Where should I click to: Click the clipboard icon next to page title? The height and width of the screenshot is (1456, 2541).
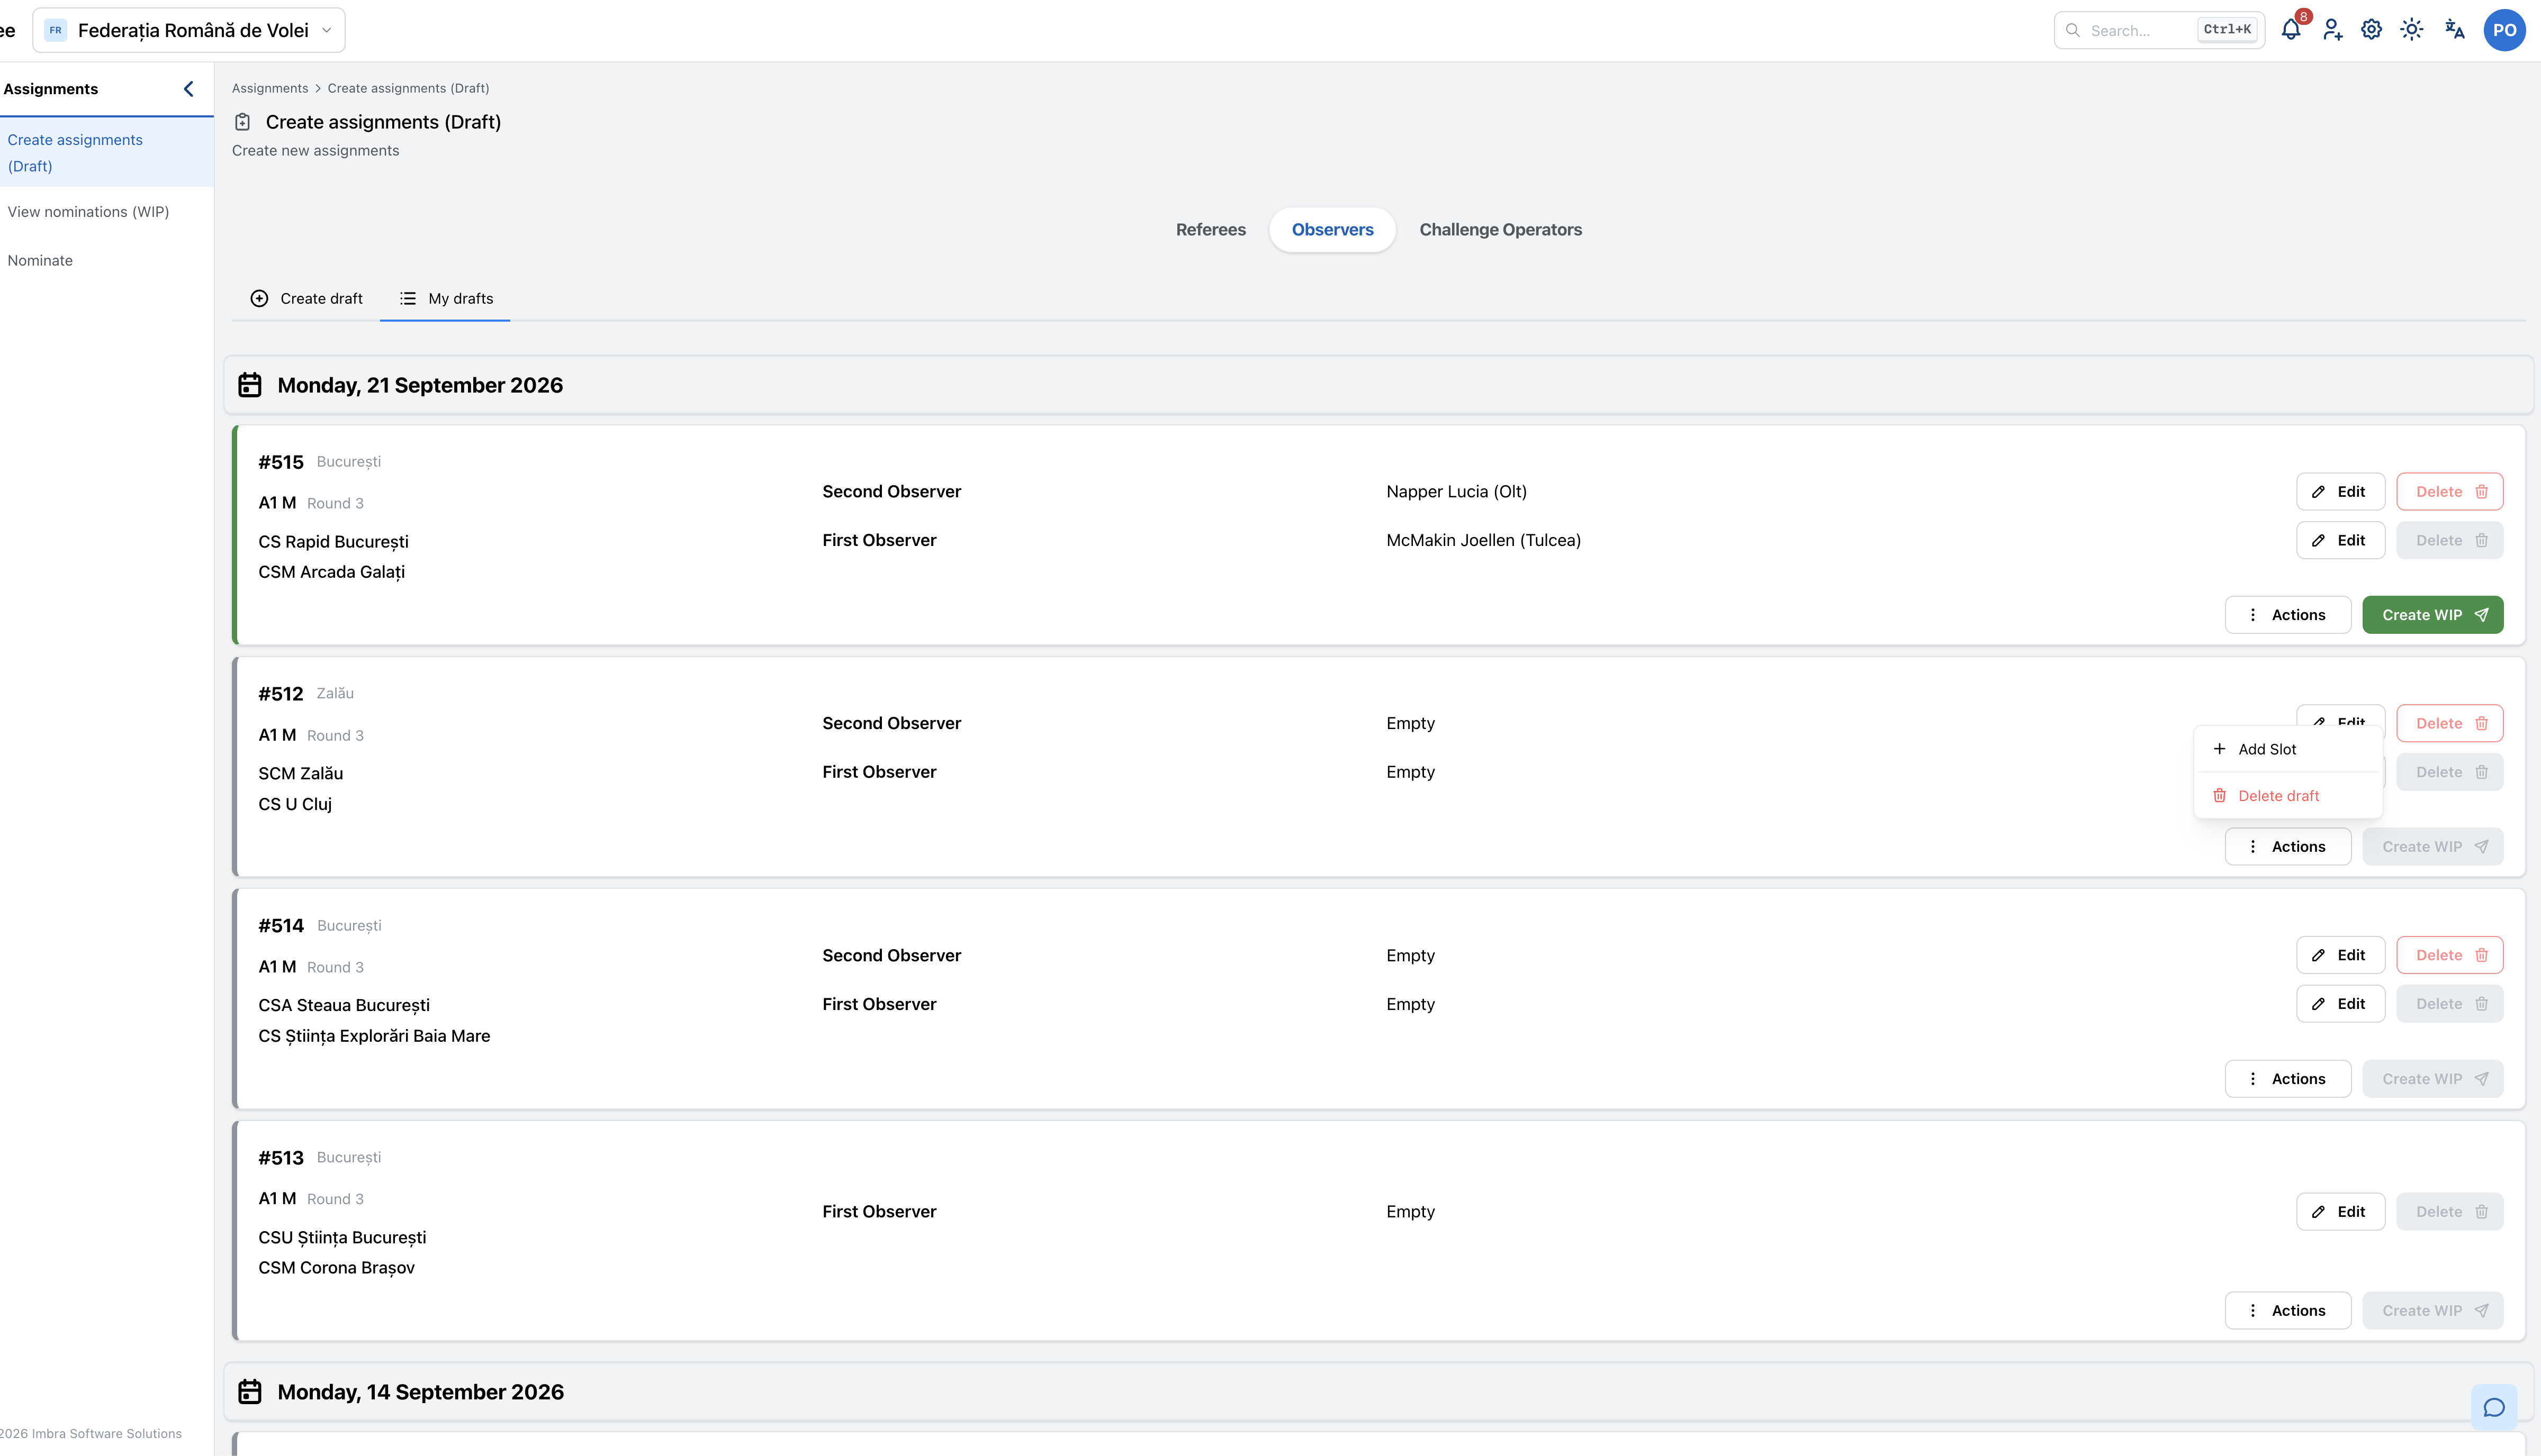(242, 122)
